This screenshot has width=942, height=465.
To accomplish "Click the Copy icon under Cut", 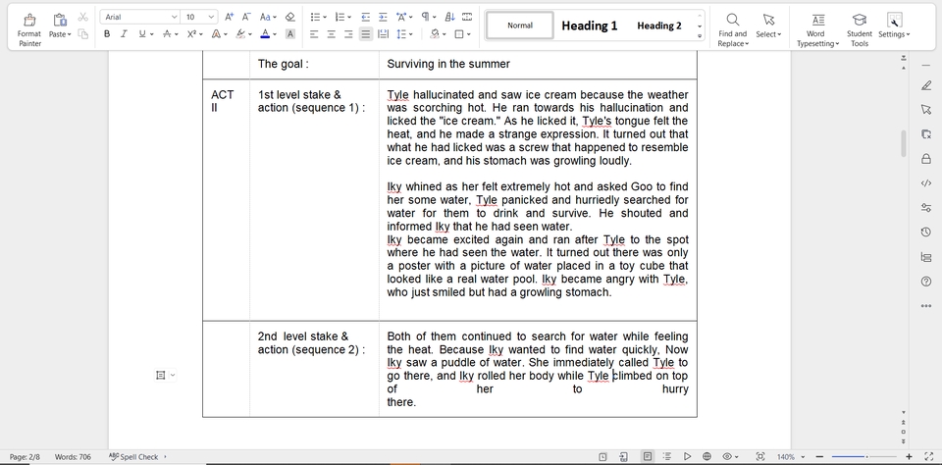I will tap(82, 34).
